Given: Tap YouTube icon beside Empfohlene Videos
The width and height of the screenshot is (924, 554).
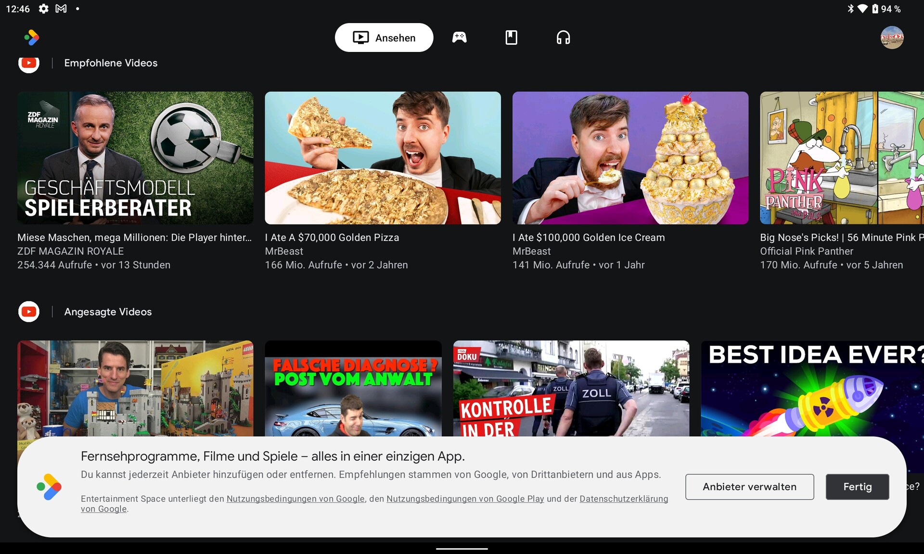Looking at the screenshot, I should pyautogui.click(x=29, y=64).
